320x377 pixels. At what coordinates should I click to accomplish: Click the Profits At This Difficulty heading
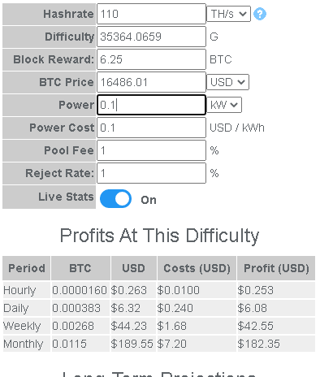pos(159,236)
